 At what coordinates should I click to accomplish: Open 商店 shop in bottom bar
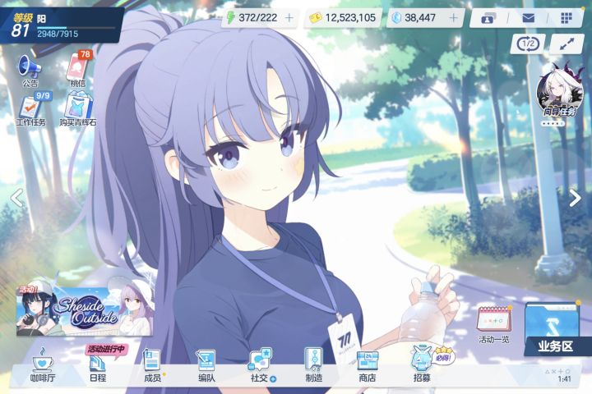coord(368,367)
